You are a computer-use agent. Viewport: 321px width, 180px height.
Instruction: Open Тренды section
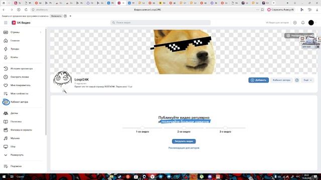15,49
